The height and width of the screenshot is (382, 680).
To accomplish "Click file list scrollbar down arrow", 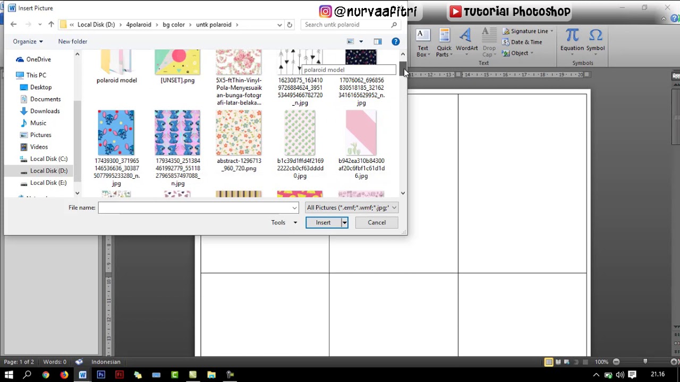I will pyautogui.click(x=403, y=193).
